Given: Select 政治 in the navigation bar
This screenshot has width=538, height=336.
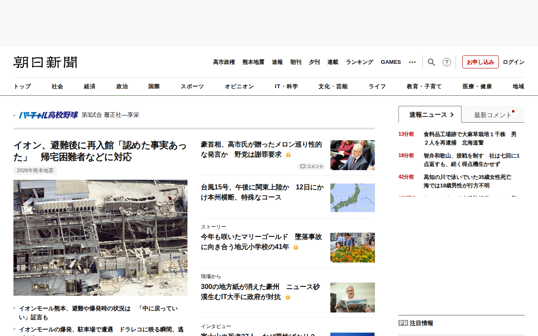Looking at the screenshot, I should [122, 87].
